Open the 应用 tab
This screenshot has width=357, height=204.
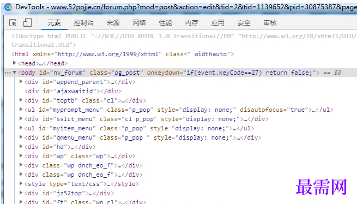pos(217,23)
